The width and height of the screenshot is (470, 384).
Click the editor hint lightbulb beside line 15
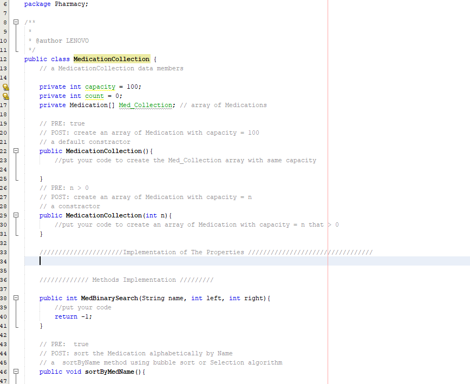coord(5,87)
